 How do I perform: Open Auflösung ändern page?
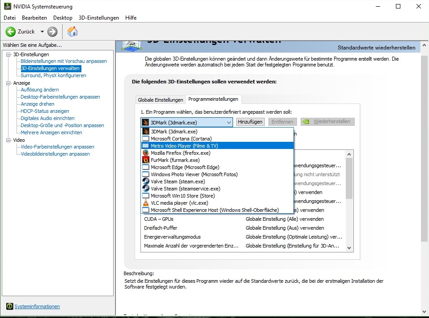coord(40,90)
